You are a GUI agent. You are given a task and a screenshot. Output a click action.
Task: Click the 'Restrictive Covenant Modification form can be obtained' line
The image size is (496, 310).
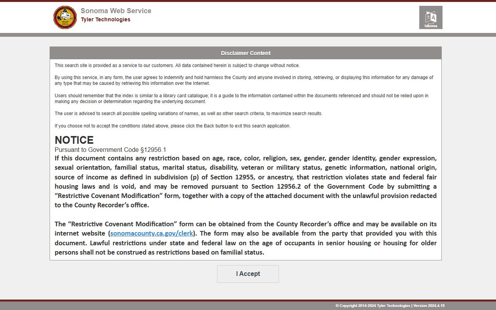245,224
